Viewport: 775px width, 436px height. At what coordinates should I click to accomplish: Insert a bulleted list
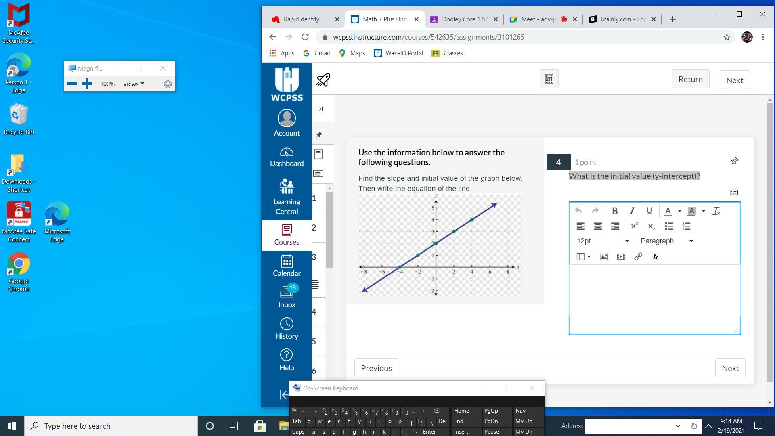pos(669,226)
